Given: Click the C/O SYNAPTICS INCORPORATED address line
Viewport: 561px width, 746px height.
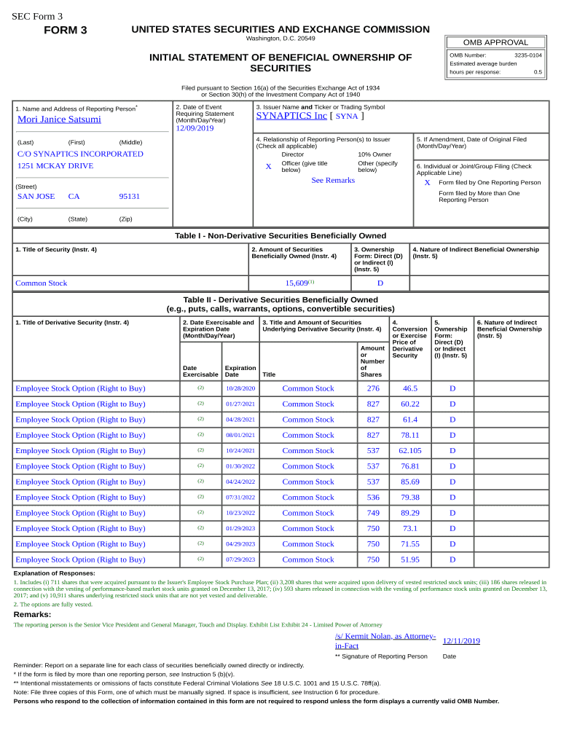Looking at the screenshot, I should click(80, 154).
